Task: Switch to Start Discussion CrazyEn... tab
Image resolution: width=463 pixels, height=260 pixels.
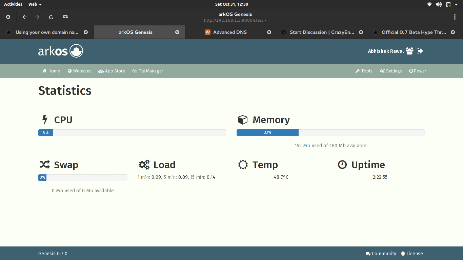Action: (x=322, y=32)
